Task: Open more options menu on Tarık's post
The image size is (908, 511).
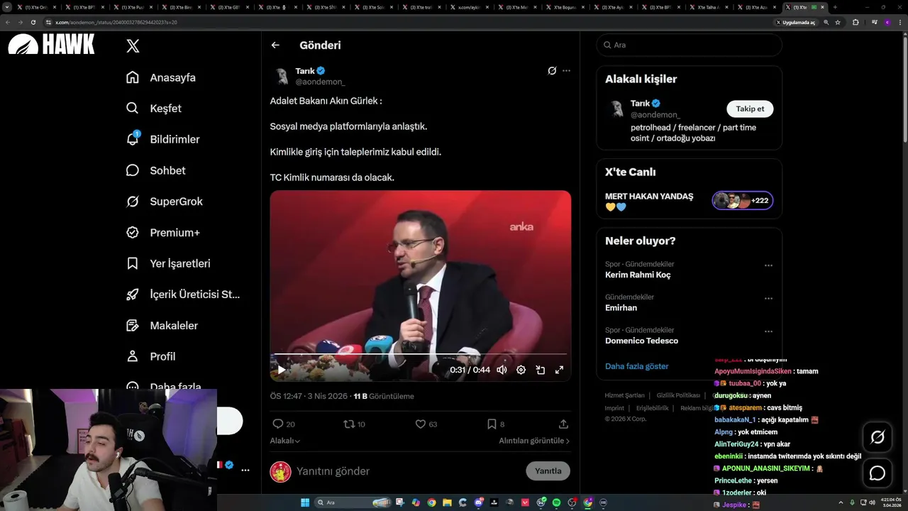Action: pos(566,71)
